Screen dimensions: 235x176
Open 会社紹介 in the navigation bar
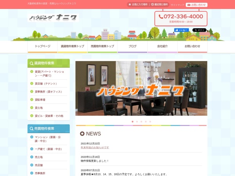click(x=163, y=47)
